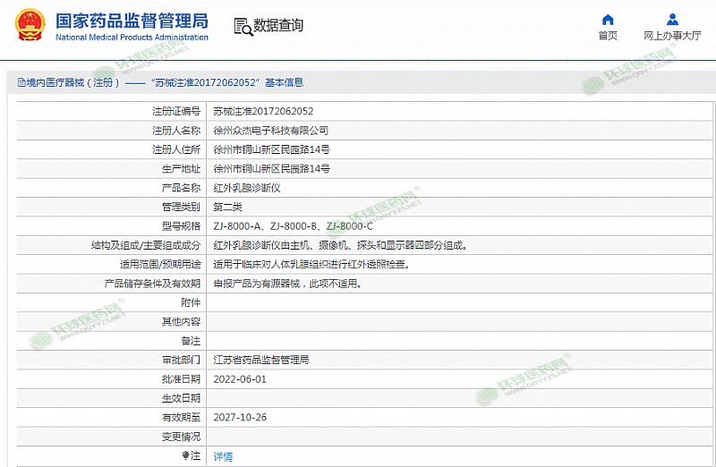Go to 首页 text label
This screenshot has height=467, width=716.
click(x=608, y=36)
